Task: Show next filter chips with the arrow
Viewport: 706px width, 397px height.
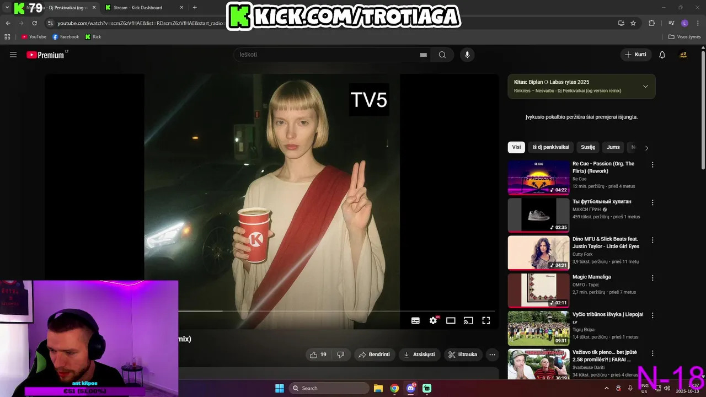Action: tap(646, 148)
